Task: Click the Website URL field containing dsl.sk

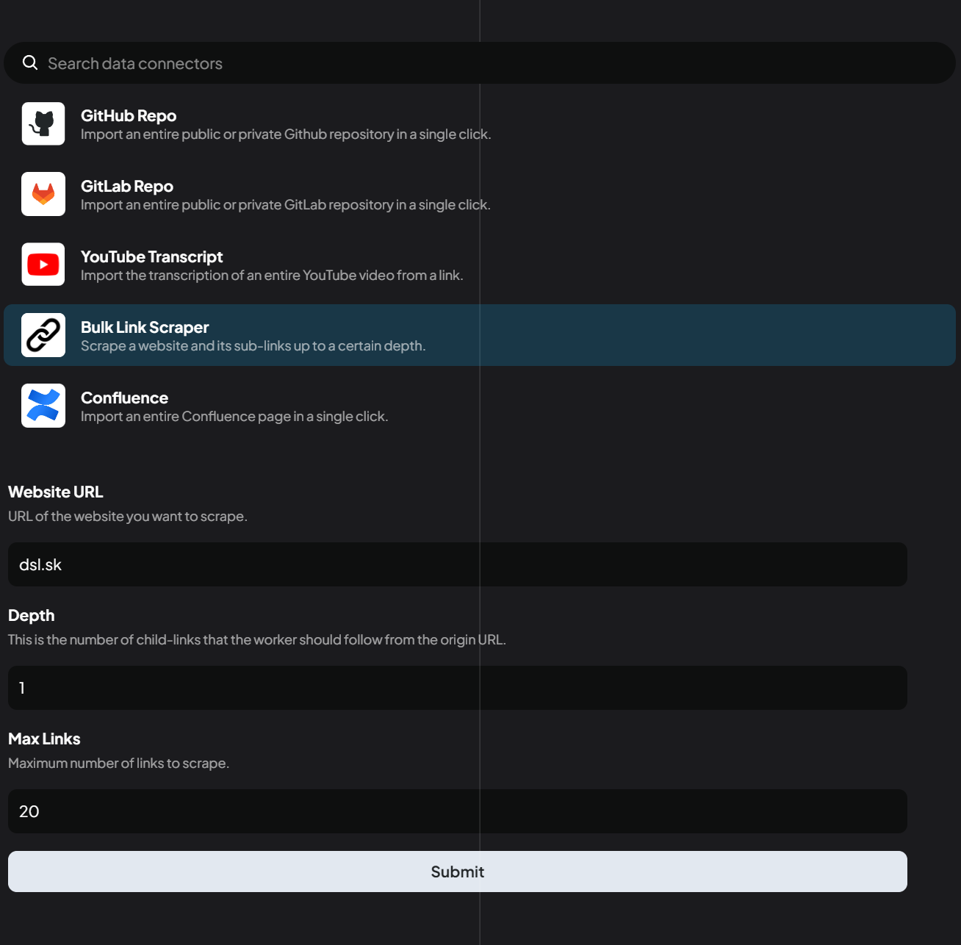Action: point(457,564)
